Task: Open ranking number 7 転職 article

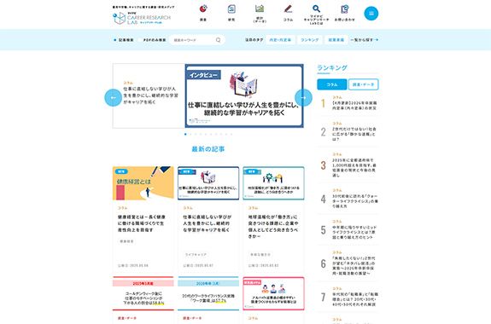Action: pyautogui.click(x=348, y=297)
